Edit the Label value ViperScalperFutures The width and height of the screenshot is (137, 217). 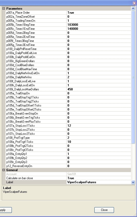point(99,182)
